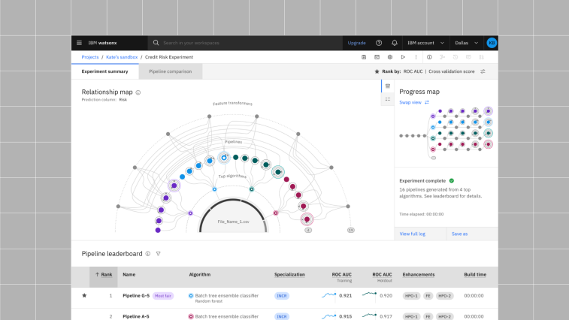The width and height of the screenshot is (569, 320).
Task: Open the hamburger navigation menu
Action: (x=79, y=43)
